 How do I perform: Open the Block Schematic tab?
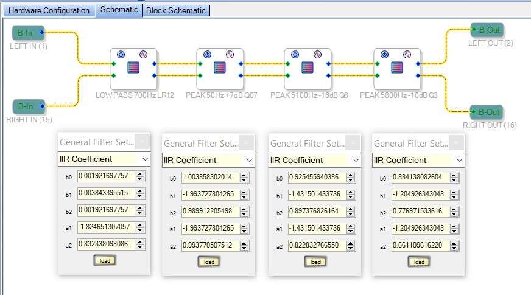tap(176, 10)
